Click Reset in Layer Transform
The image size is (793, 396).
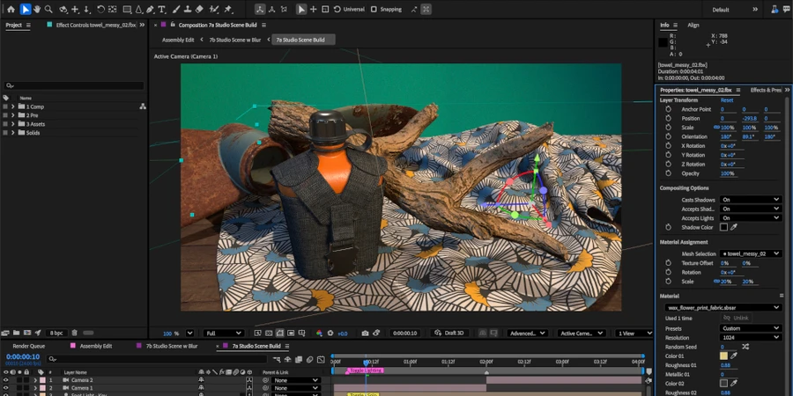pos(727,100)
